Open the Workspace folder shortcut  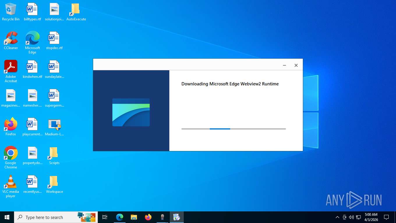pyautogui.click(x=54, y=184)
